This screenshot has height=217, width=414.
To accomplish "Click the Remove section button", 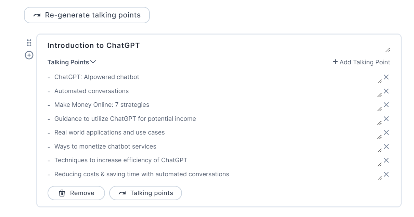I will tap(76, 193).
